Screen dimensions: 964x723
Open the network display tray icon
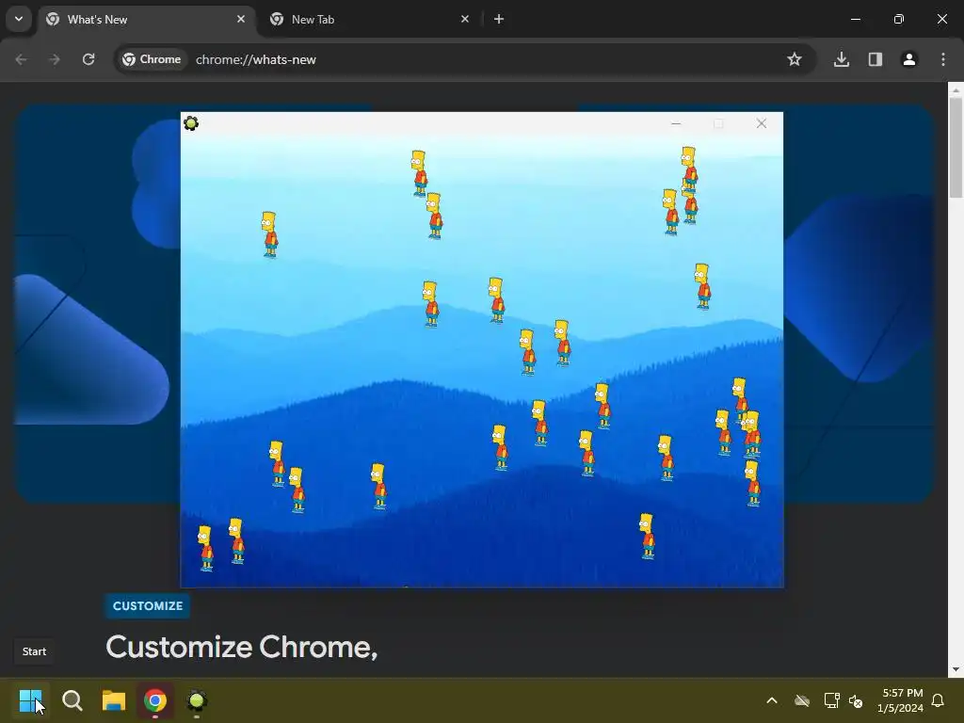(831, 700)
